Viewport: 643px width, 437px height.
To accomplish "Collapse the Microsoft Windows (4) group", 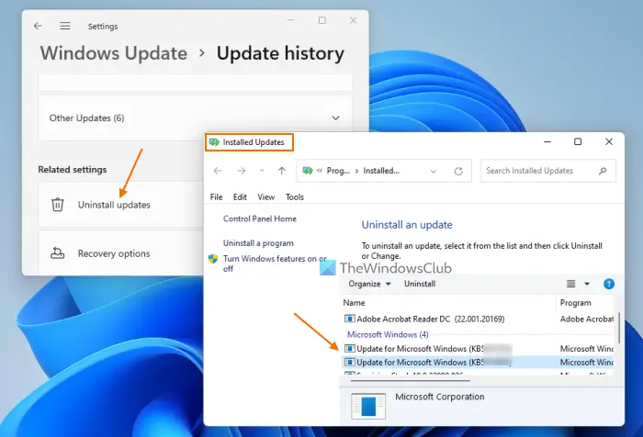I will coord(388,334).
